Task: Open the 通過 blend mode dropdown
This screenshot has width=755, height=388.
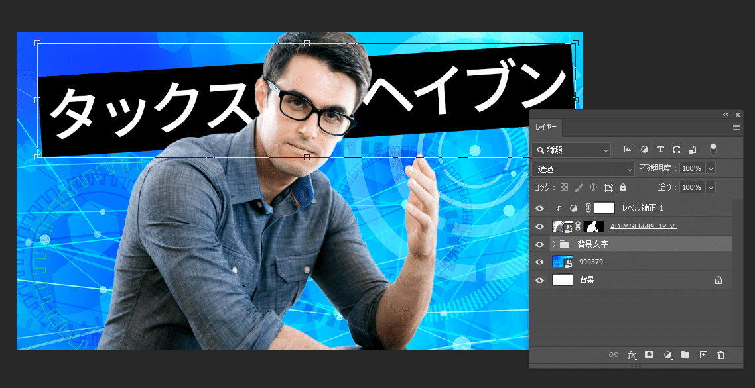Action: (584, 169)
